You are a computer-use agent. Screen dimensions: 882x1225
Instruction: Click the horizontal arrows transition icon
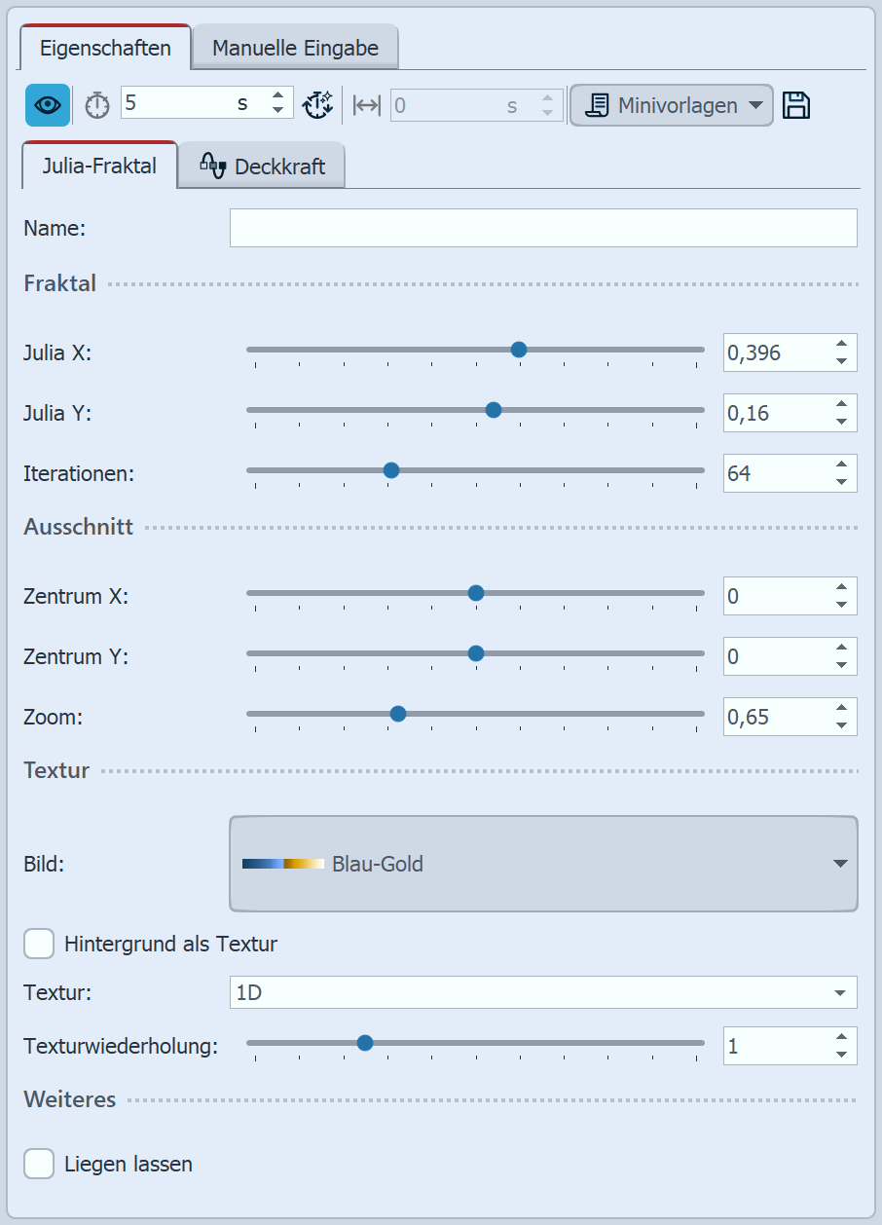coord(367,105)
